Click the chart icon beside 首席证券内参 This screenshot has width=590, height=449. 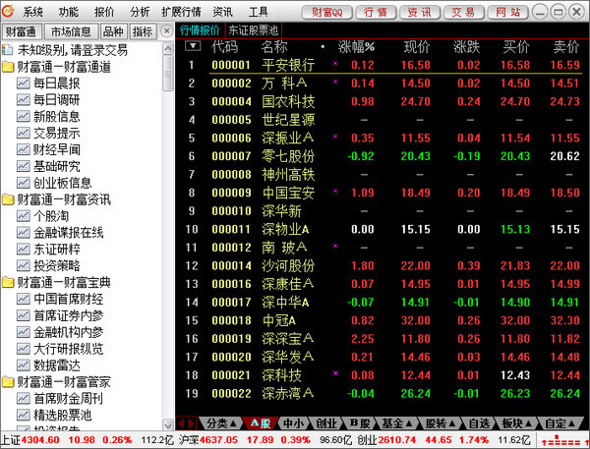coord(23,315)
